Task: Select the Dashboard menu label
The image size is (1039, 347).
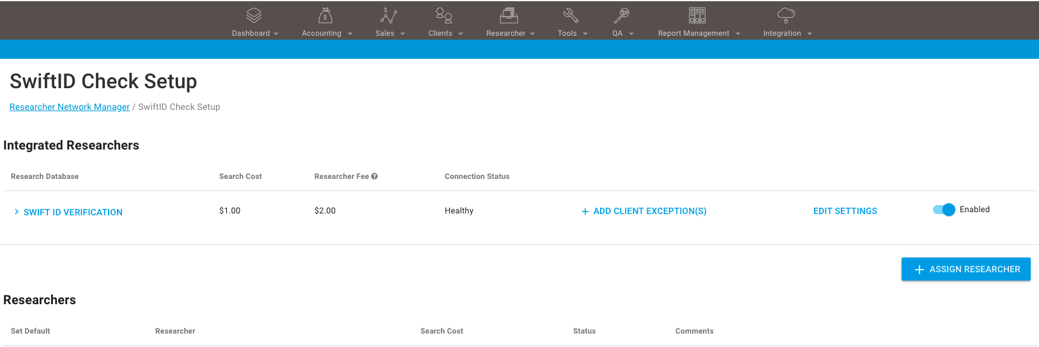Action: pyautogui.click(x=250, y=33)
